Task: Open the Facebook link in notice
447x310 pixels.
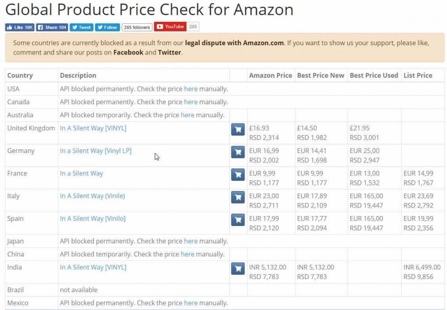Action: point(128,52)
